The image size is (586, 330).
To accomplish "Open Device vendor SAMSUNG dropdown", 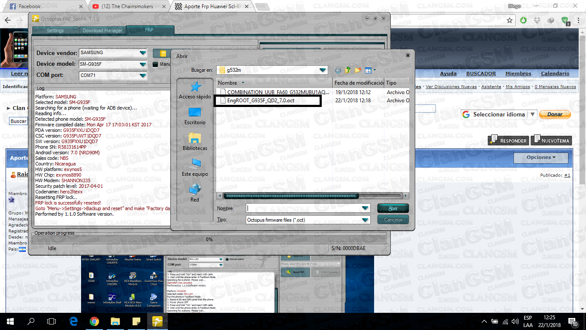I will click(143, 53).
